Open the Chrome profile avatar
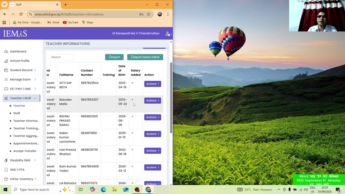Image resolution: width=345 pixels, height=194 pixels. tap(160, 14)
